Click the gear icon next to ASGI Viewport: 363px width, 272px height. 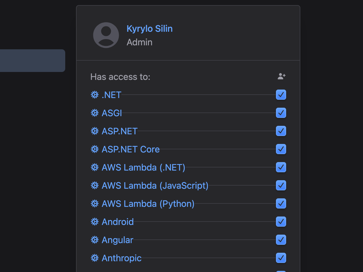tap(94, 113)
